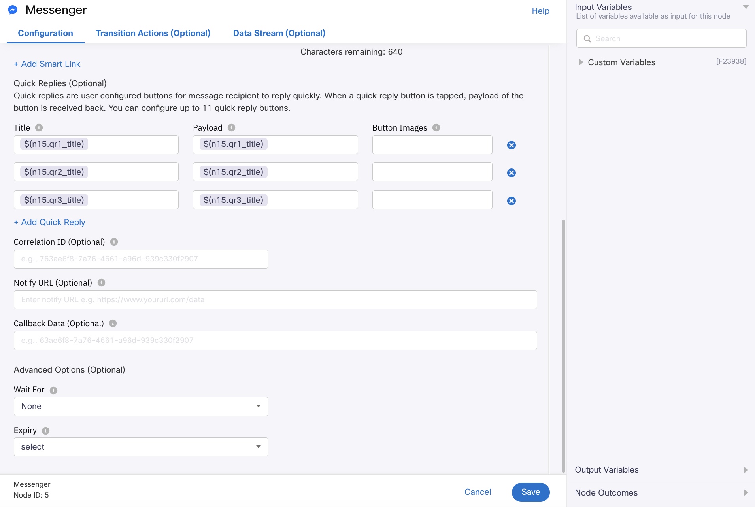The width and height of the screenshot is (755, 507).
Task: Click the Button Images info icon
Action: click(x=436, y=128)
